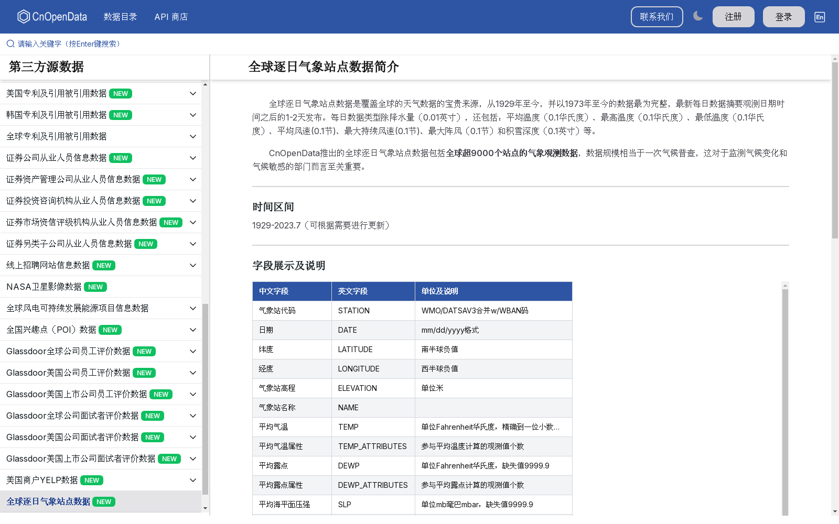Click the TEMP_ATTRIBUTES table cell
The image size is (839, 524).
373,446
